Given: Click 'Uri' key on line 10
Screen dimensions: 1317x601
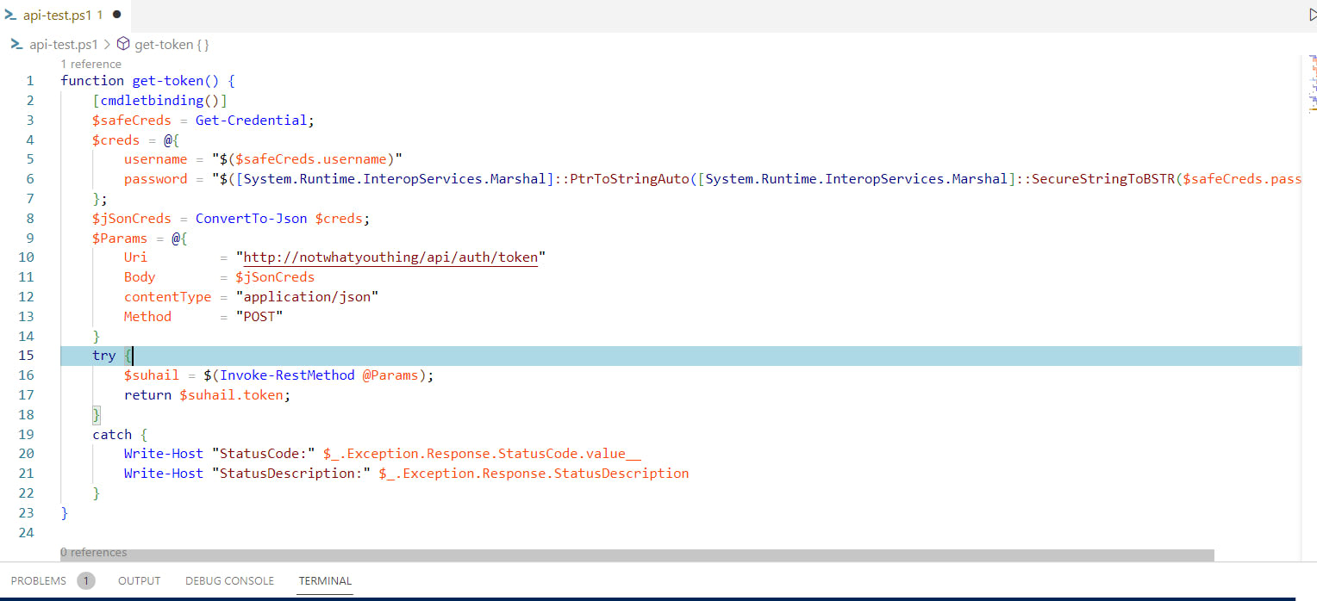Looking at the screenshot, I should [135, 257].
